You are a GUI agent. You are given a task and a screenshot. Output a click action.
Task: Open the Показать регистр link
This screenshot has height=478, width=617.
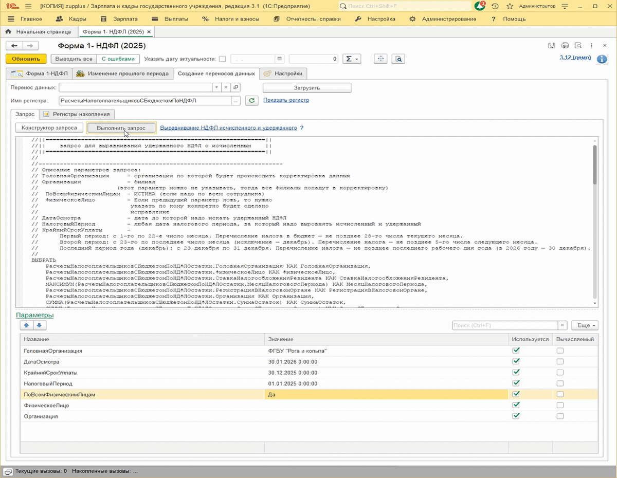[x=286, y=100]
